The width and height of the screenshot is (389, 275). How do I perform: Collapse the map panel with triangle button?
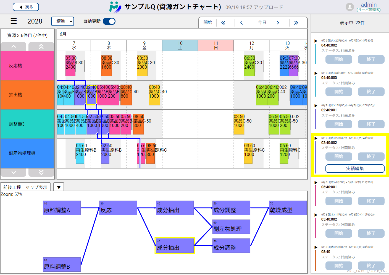click(59, 187)
